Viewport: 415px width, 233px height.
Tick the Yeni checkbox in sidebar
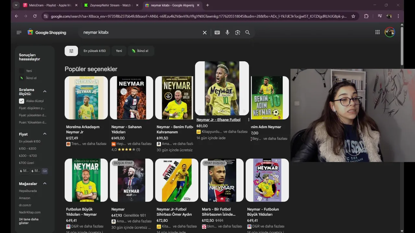click(21, 71)
